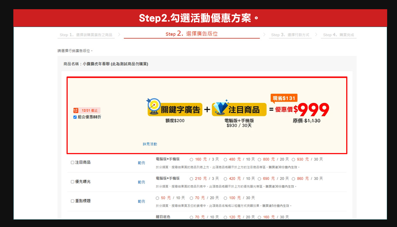Open the 詳見活動 link
The image size is (397, 227).
(150, 144)
